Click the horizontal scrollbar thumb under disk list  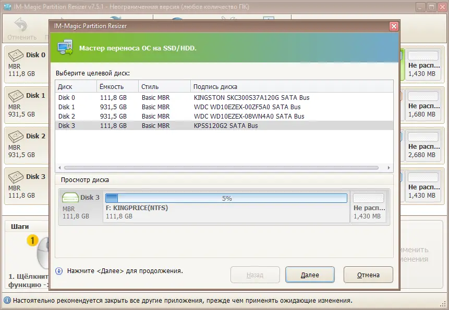[x=221, y=167]
